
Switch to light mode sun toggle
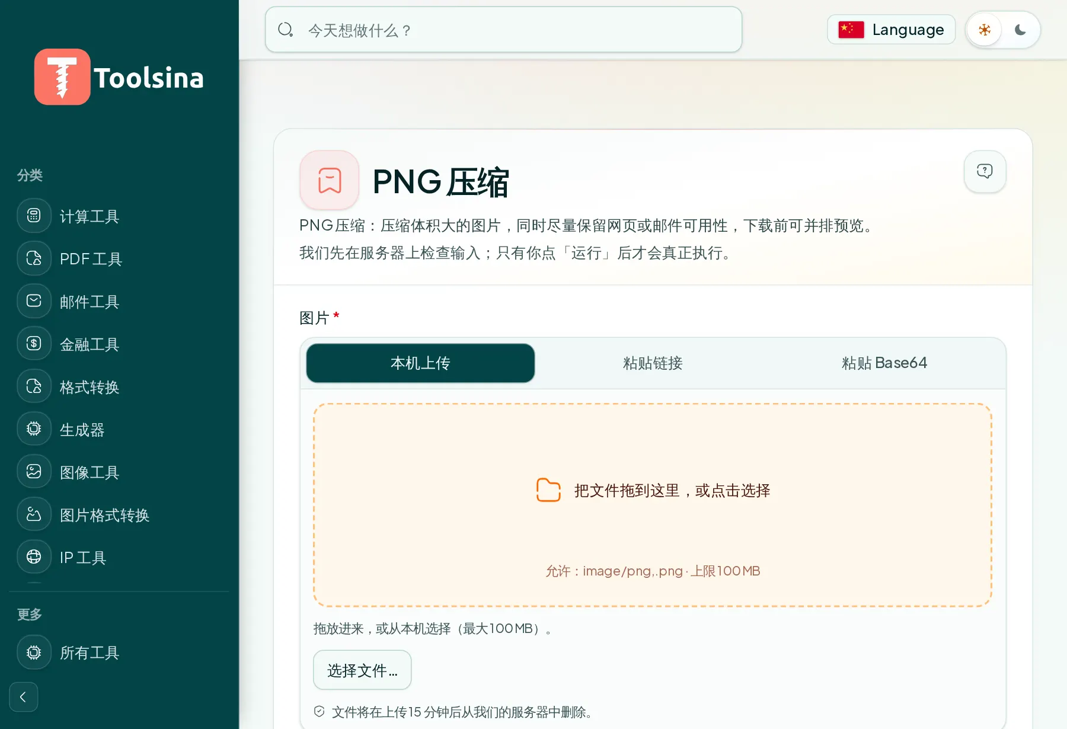985,30
